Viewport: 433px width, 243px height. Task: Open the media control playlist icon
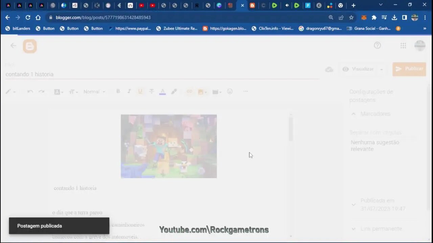(384, 18)
